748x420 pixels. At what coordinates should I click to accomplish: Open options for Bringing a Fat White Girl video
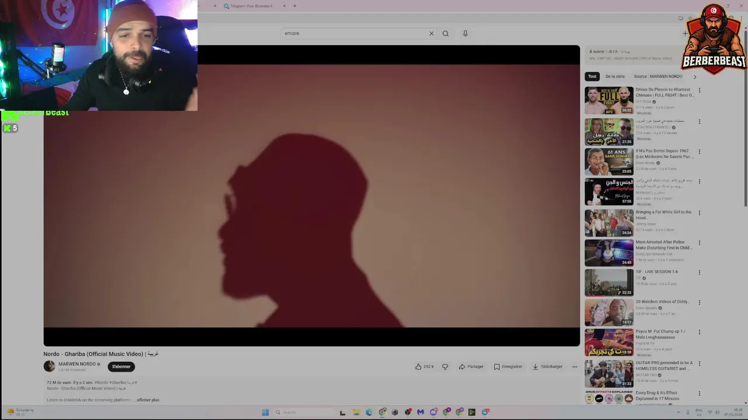[x=699, y=213]
